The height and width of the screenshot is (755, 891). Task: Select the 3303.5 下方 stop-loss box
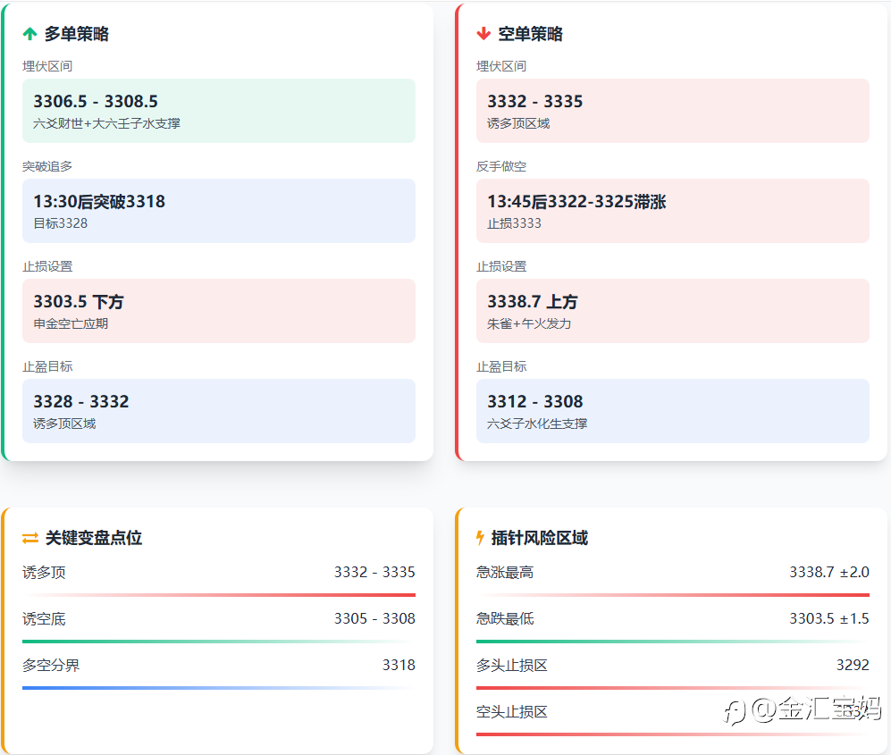click(x=219, y=311)
